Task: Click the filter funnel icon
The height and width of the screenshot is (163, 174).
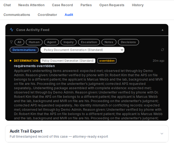Action: click(11, 42)
